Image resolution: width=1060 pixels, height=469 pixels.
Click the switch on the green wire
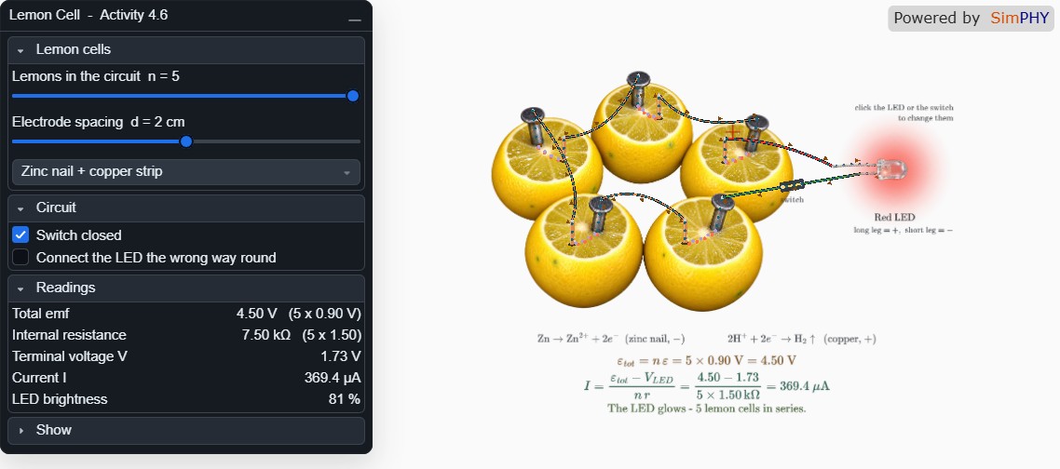[792, 185]
